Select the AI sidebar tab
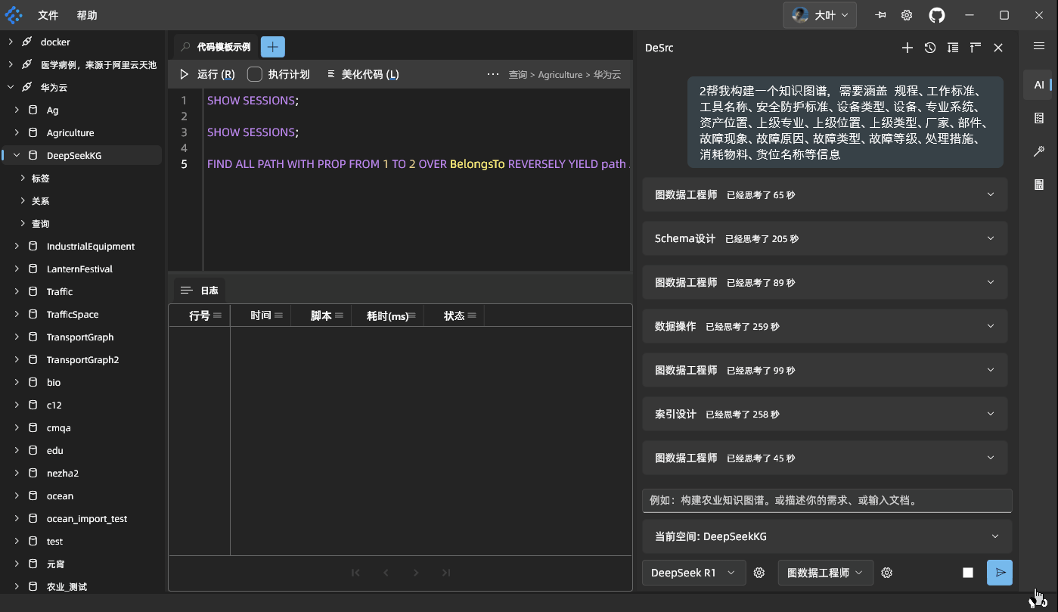1058x612 pixels. pyautogui.click(x=1039, y=85)
